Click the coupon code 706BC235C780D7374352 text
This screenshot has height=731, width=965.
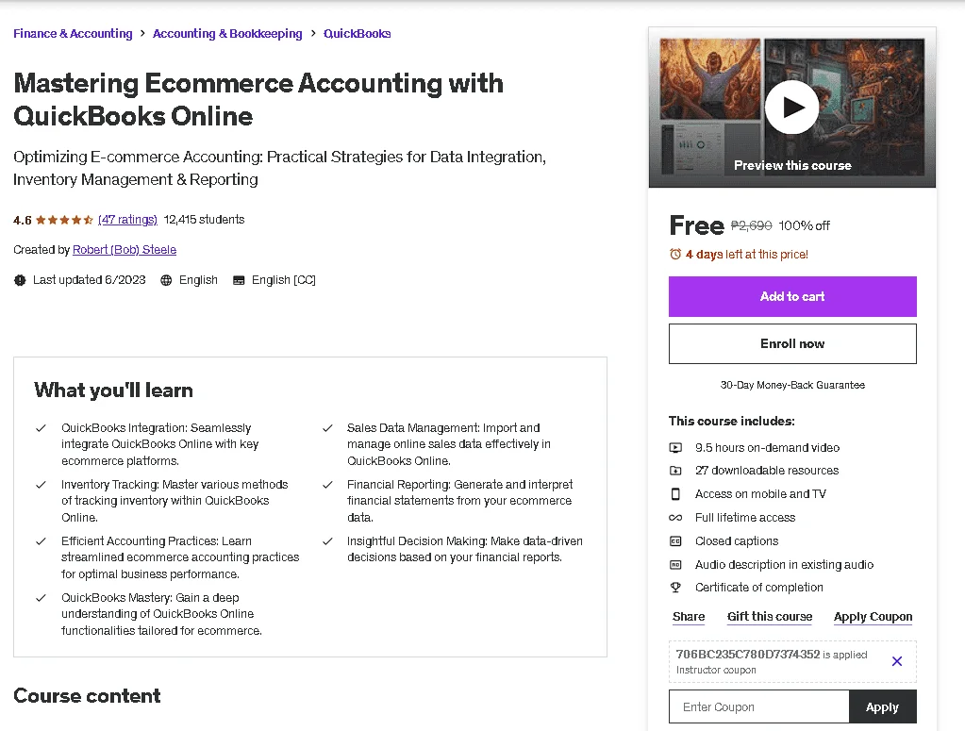pos(748,654)
